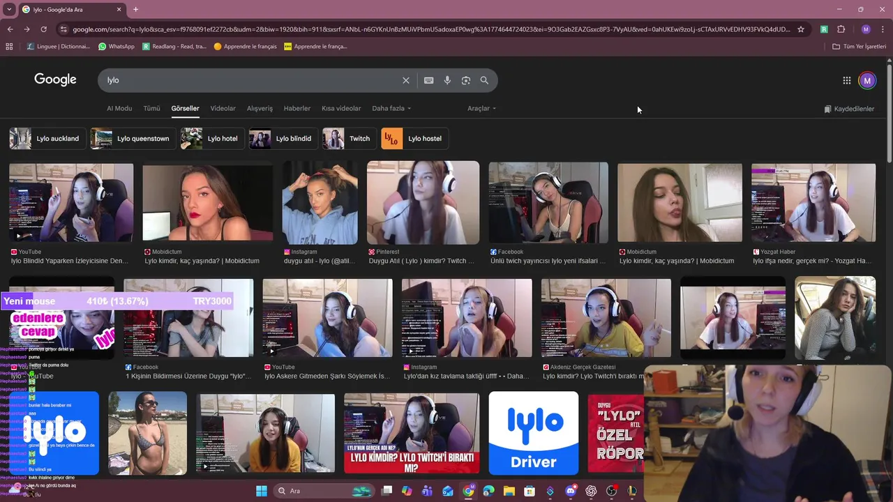Open the WhatsApp bookmark
The width and height of the screenshot is (893, 502).
(117, 47)
